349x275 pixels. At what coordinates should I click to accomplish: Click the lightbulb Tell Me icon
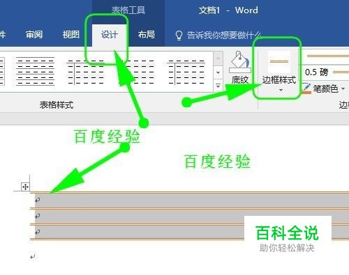click(x=179, y=36)
